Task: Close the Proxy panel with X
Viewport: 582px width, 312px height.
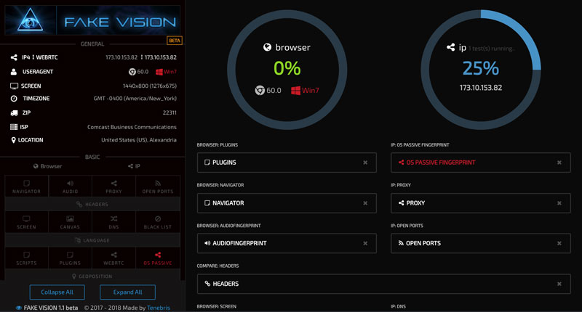Action: 559,203
